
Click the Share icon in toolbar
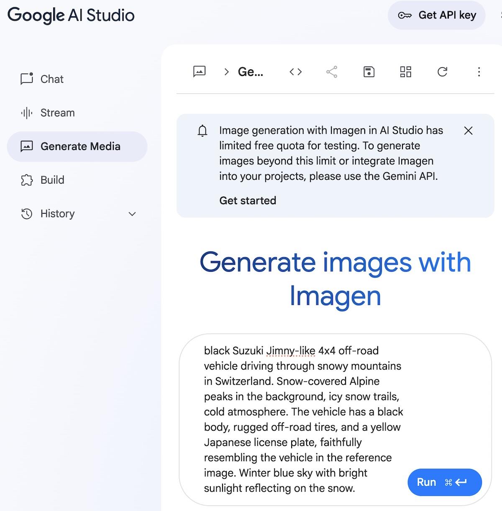click(332, 72)
